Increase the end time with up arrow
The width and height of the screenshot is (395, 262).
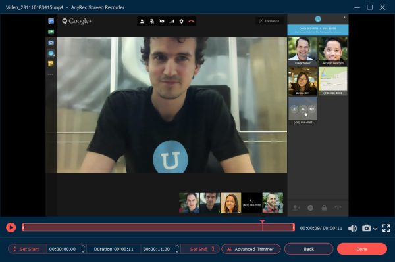coord(177,247)
